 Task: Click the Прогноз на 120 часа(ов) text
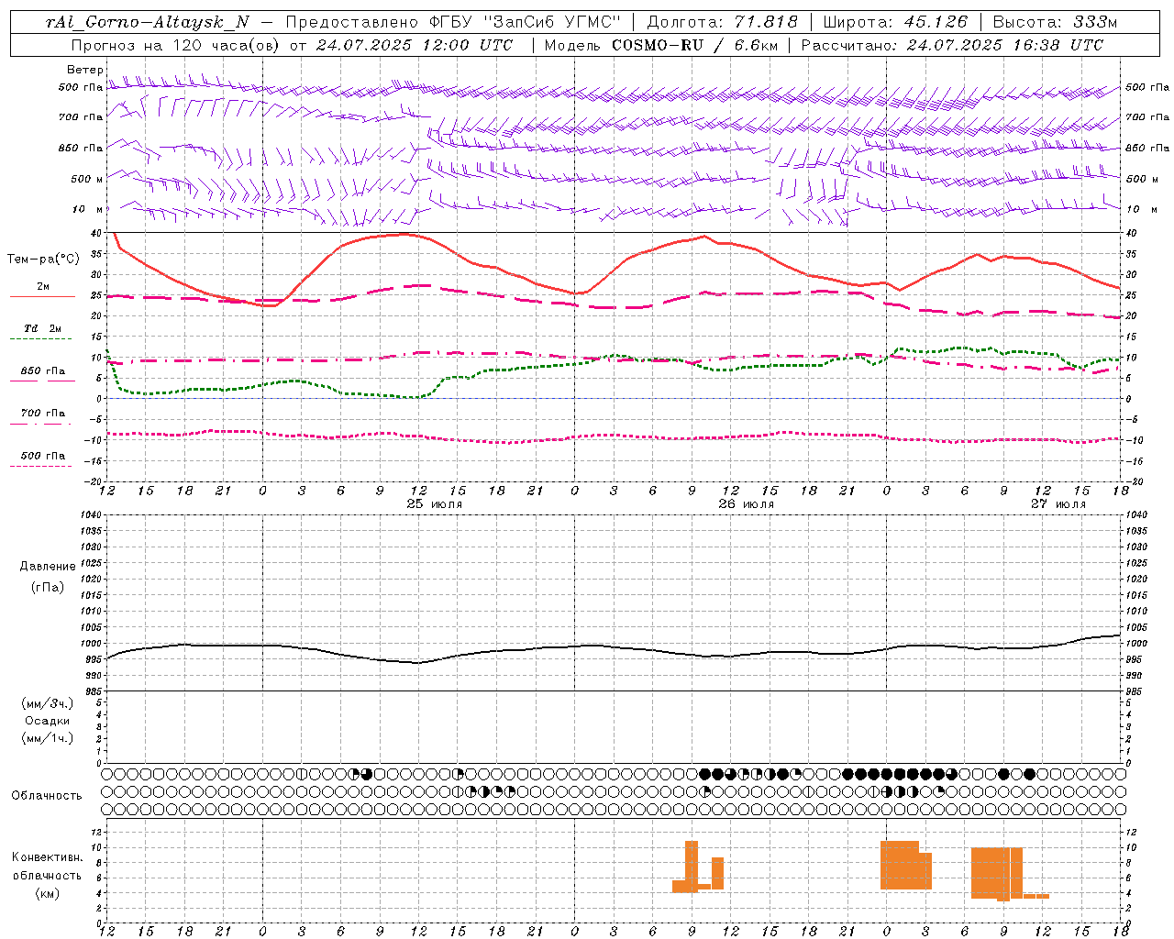click(176, 45)
